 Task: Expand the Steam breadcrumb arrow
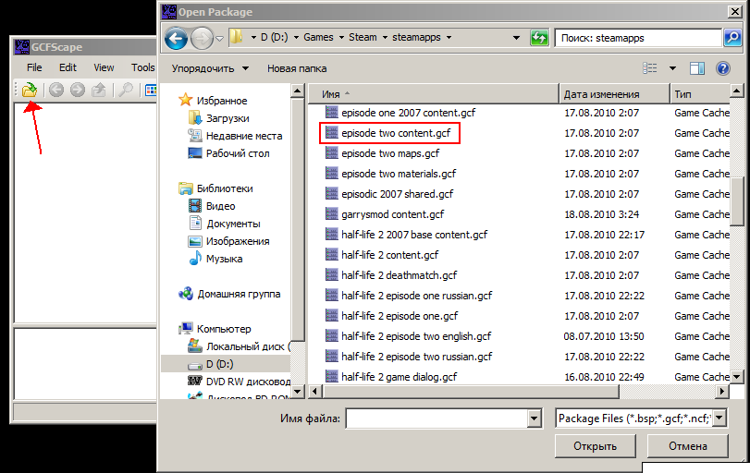pos(385,37)
